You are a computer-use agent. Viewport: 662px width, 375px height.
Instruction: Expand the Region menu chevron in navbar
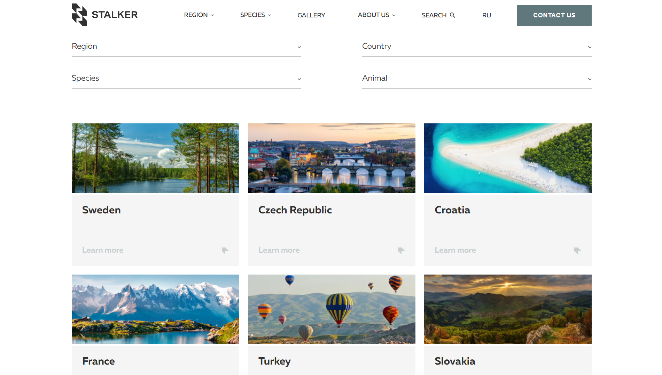pos(212,15)
